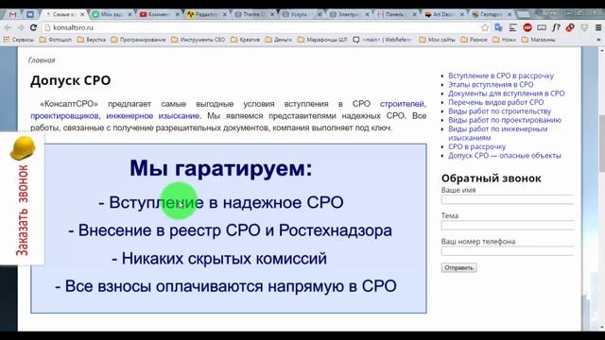The height and width of the screenshot is (340, 605).
Task: Open the Магазины bookmark folder
Action: 539,40
